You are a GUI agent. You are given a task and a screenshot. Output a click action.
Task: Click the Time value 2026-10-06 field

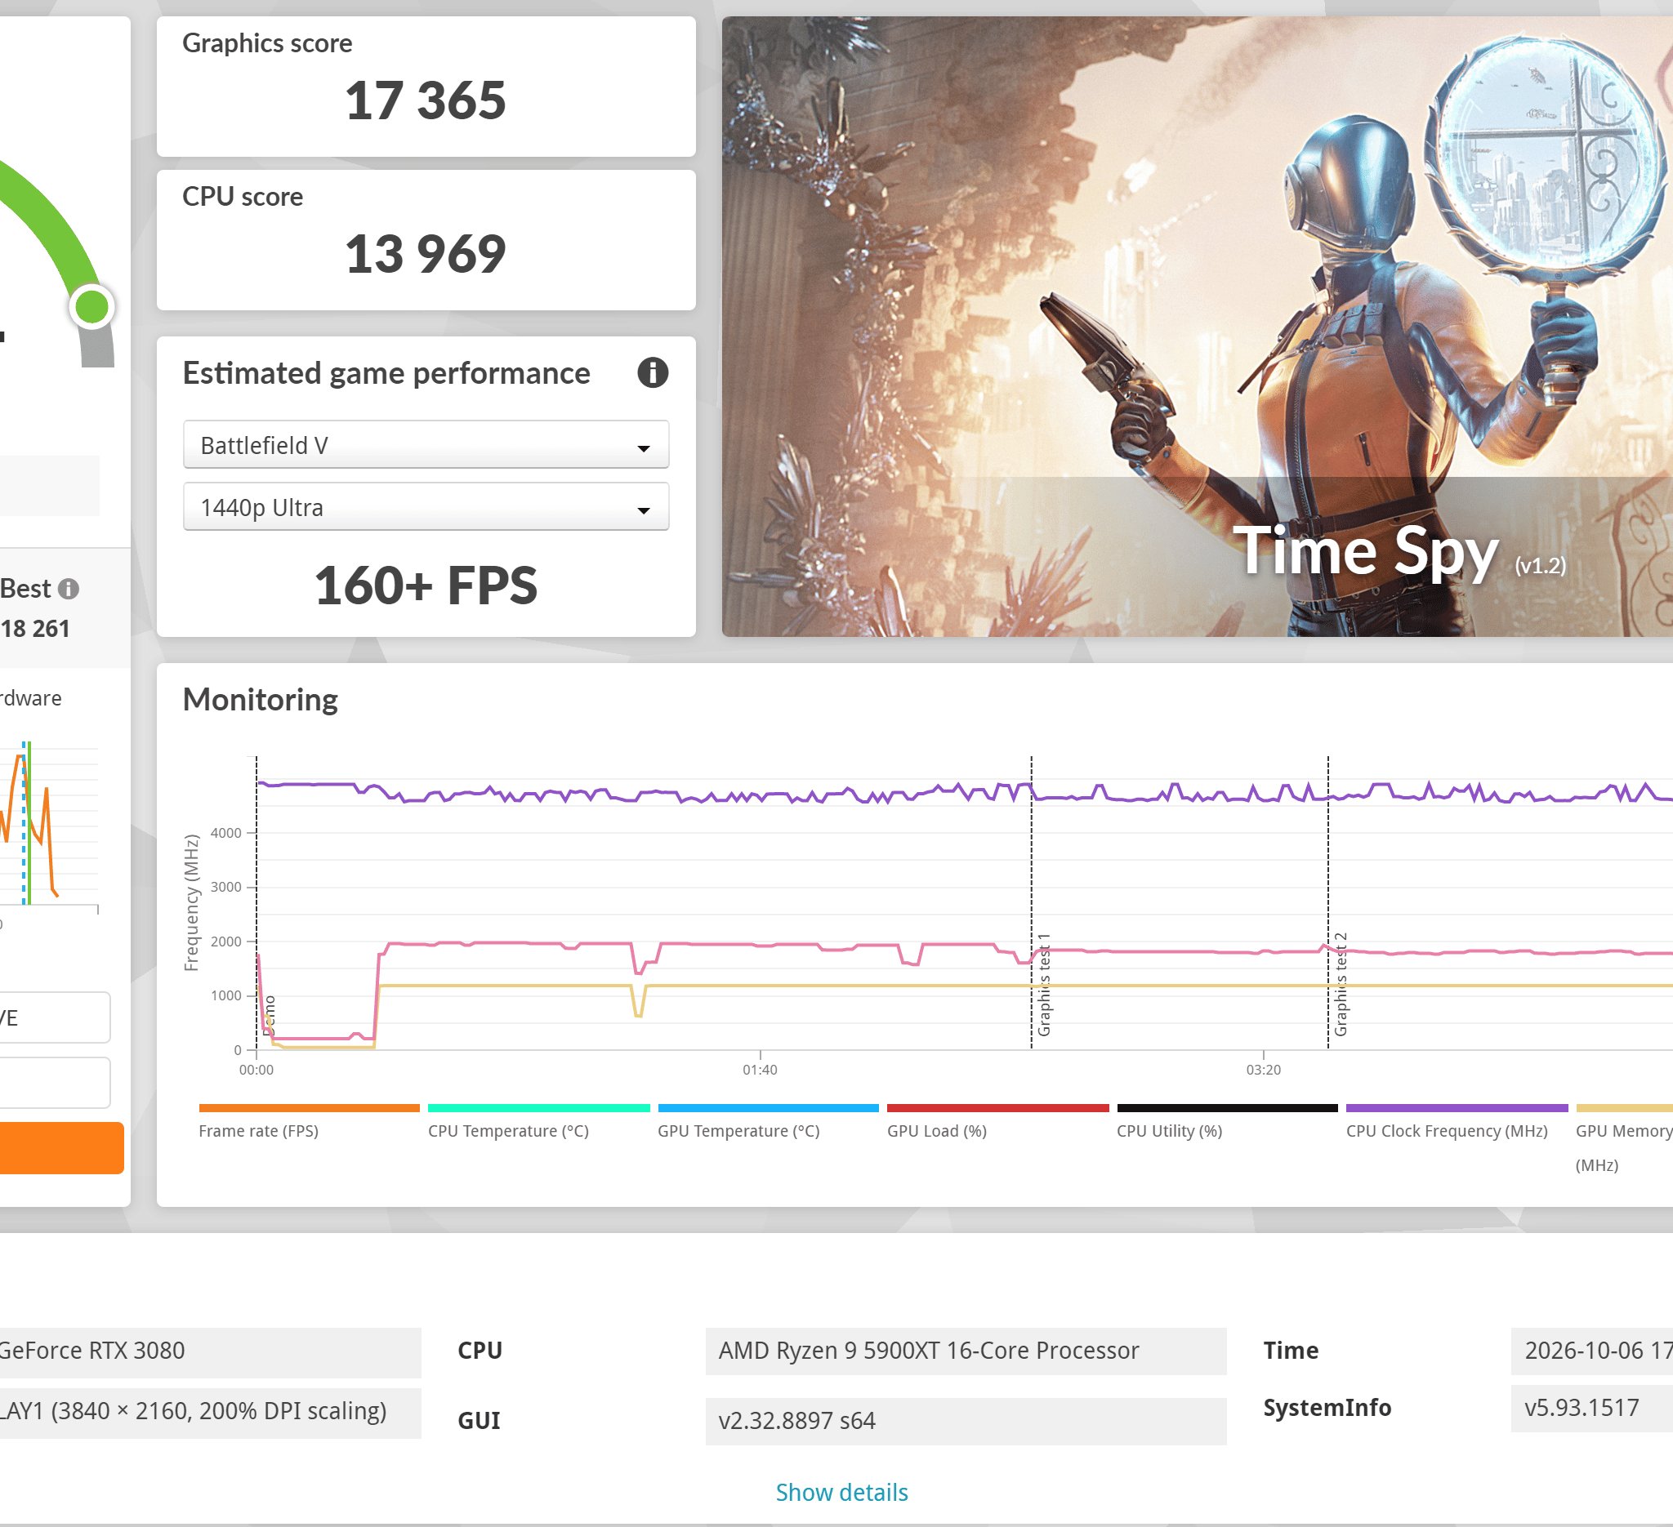point(1591,1351)
